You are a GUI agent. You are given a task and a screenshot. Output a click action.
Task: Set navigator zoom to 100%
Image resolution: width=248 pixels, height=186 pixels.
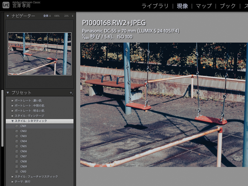click(x=57, y=16)
